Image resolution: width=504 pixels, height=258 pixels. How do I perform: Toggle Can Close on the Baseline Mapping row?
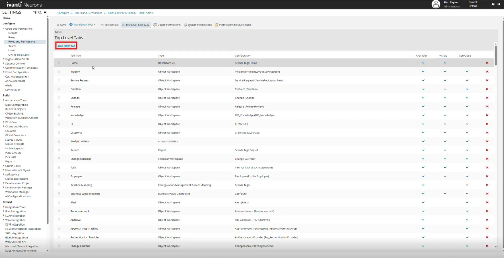(467, 185)
